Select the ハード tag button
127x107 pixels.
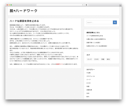89,59
